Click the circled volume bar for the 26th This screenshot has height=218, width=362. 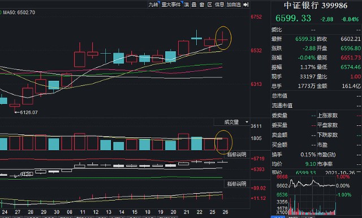222,144
